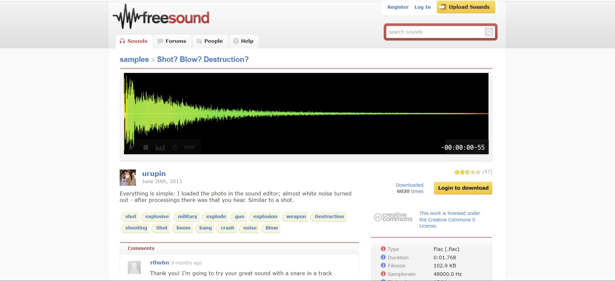The width and height of the screenshot is (615, 281).
Task: Click the Creative Commons logo
Action: point(393,217)
